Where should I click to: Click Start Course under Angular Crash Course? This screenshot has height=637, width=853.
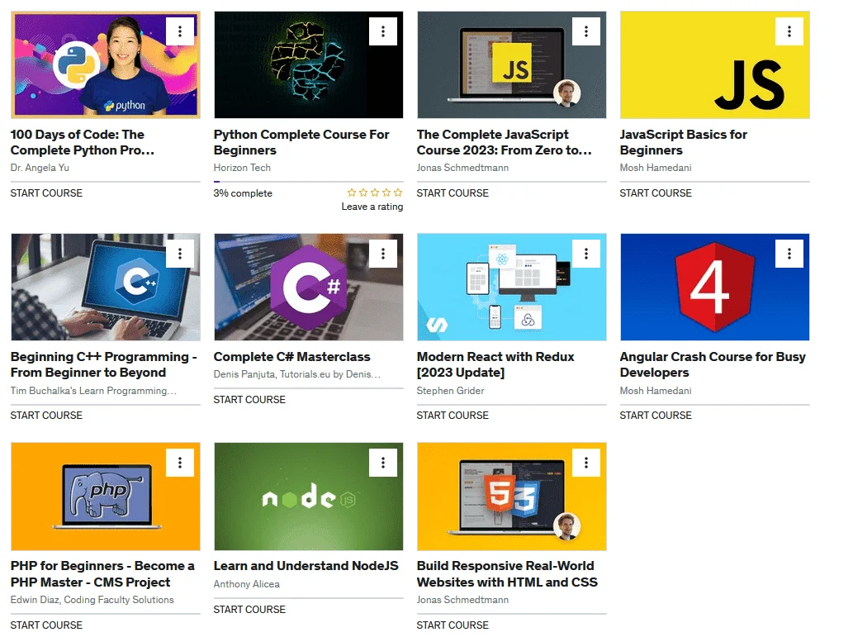656,416
